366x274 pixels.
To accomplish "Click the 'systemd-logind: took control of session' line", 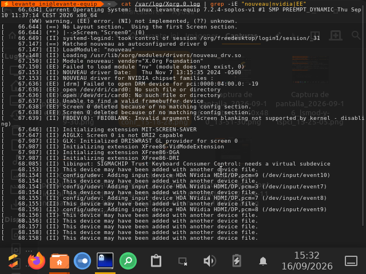I will [161, 38].
